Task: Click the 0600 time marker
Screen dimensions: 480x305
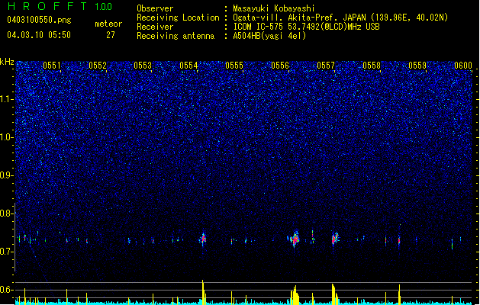Action: [463, 66]
